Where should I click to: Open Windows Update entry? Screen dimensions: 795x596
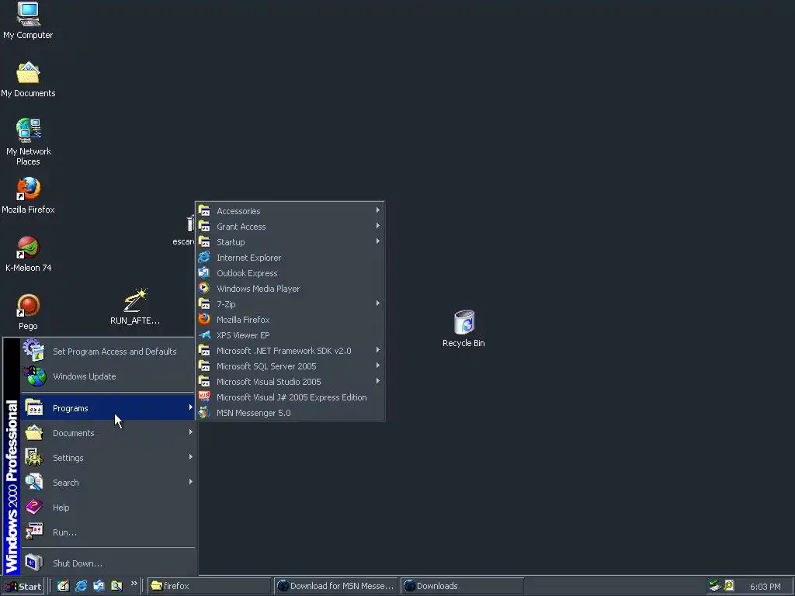[108, 376]
